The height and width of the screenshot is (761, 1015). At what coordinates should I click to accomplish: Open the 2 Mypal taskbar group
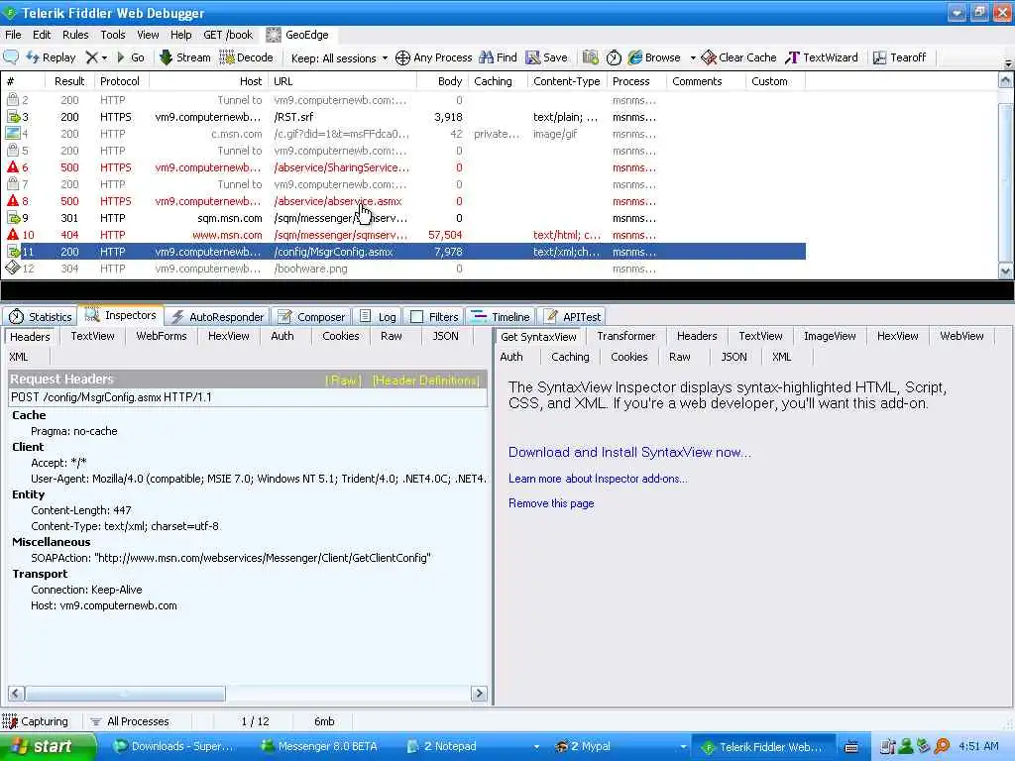pyautogui.click(x=620, y=746)
